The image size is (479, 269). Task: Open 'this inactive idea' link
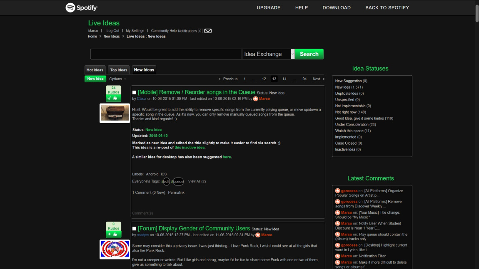(x=190, y=147)
